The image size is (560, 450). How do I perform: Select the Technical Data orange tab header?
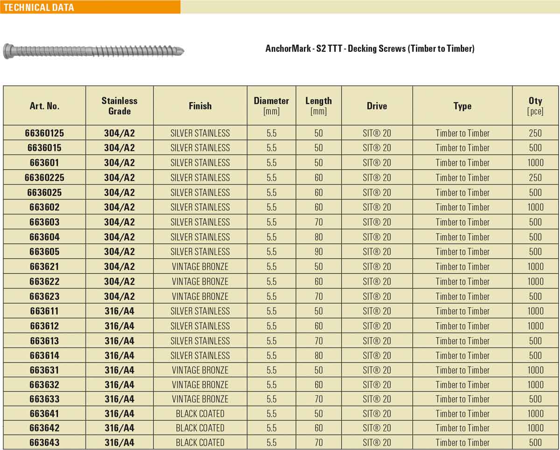[x=38, y=7]
